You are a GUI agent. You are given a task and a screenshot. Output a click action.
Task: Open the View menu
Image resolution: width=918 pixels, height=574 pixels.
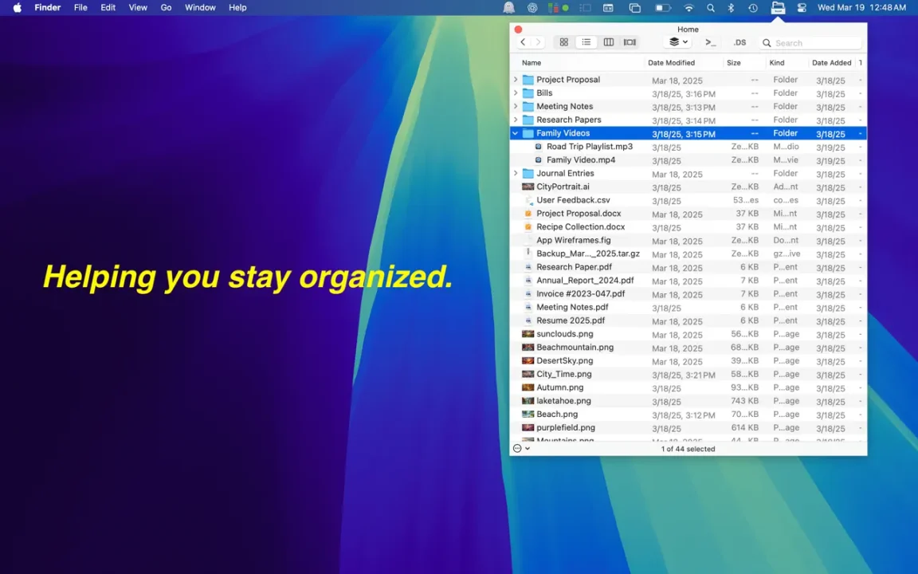138,8
